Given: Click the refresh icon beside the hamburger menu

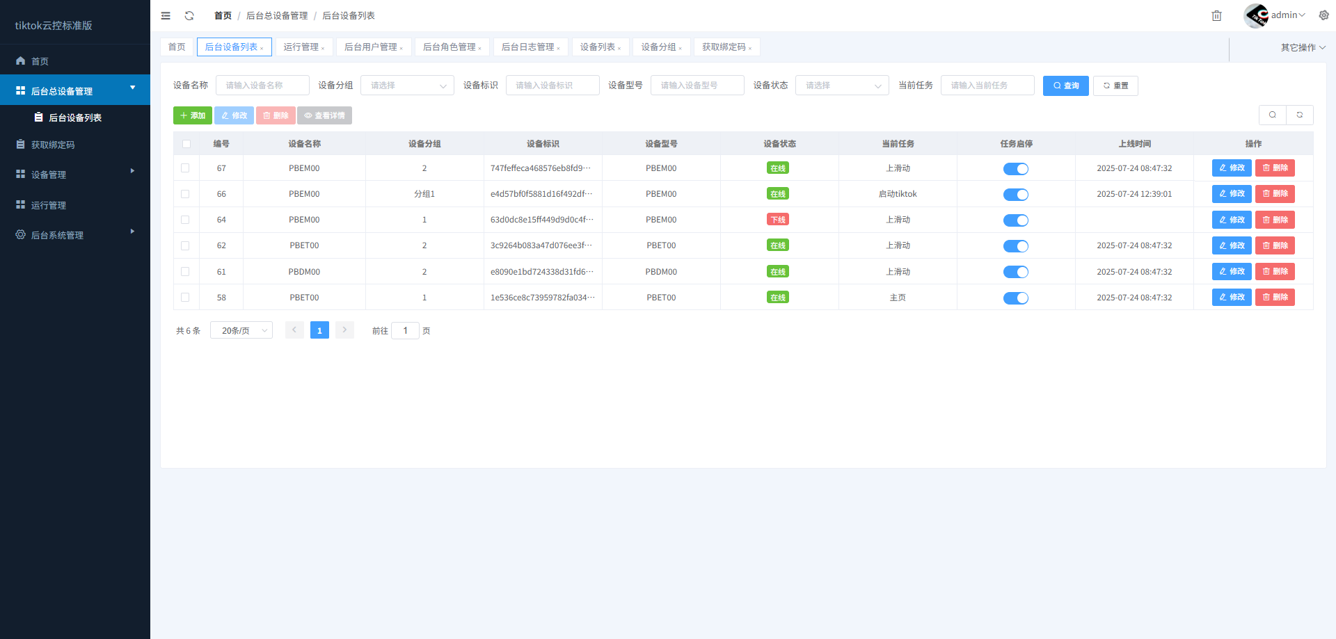Looking at the screenshot, I should pos(189,15).
